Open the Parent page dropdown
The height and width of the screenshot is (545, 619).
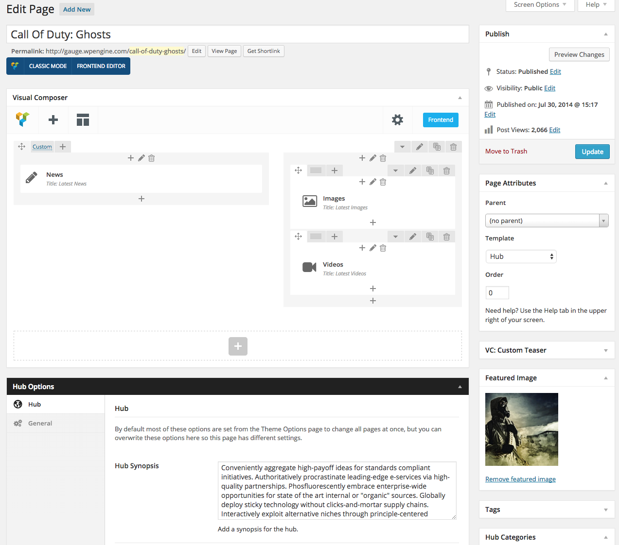(547, 221)
